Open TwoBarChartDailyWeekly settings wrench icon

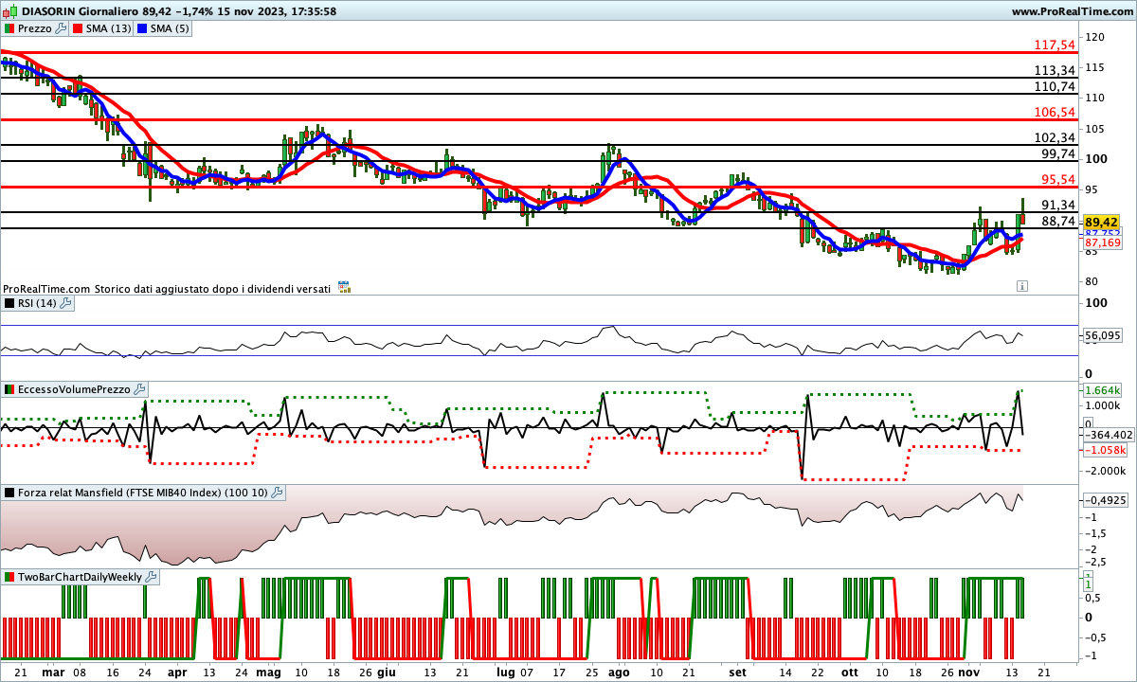(152, 576)
